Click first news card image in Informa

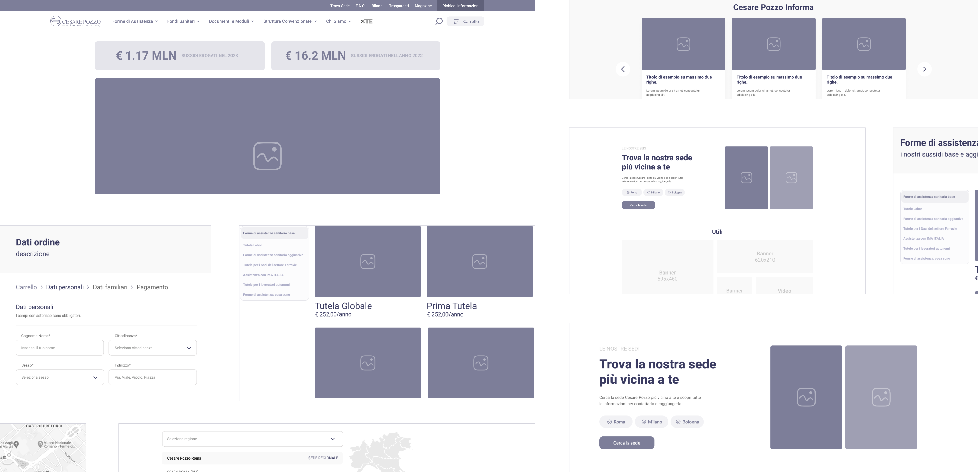coord(683,44)
